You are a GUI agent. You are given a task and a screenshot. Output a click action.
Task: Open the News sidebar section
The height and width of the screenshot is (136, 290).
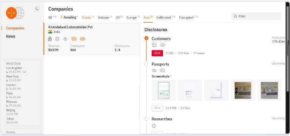coord(11,36)
